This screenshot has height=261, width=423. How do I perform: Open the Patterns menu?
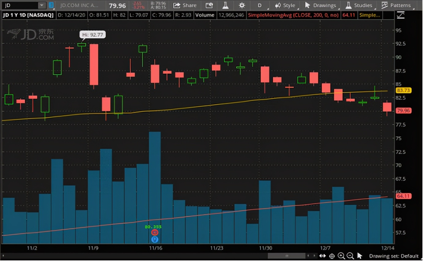[396, 5]
